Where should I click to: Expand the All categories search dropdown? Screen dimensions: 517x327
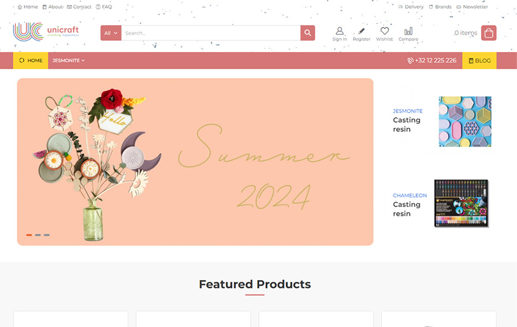(x=111, y=33)
